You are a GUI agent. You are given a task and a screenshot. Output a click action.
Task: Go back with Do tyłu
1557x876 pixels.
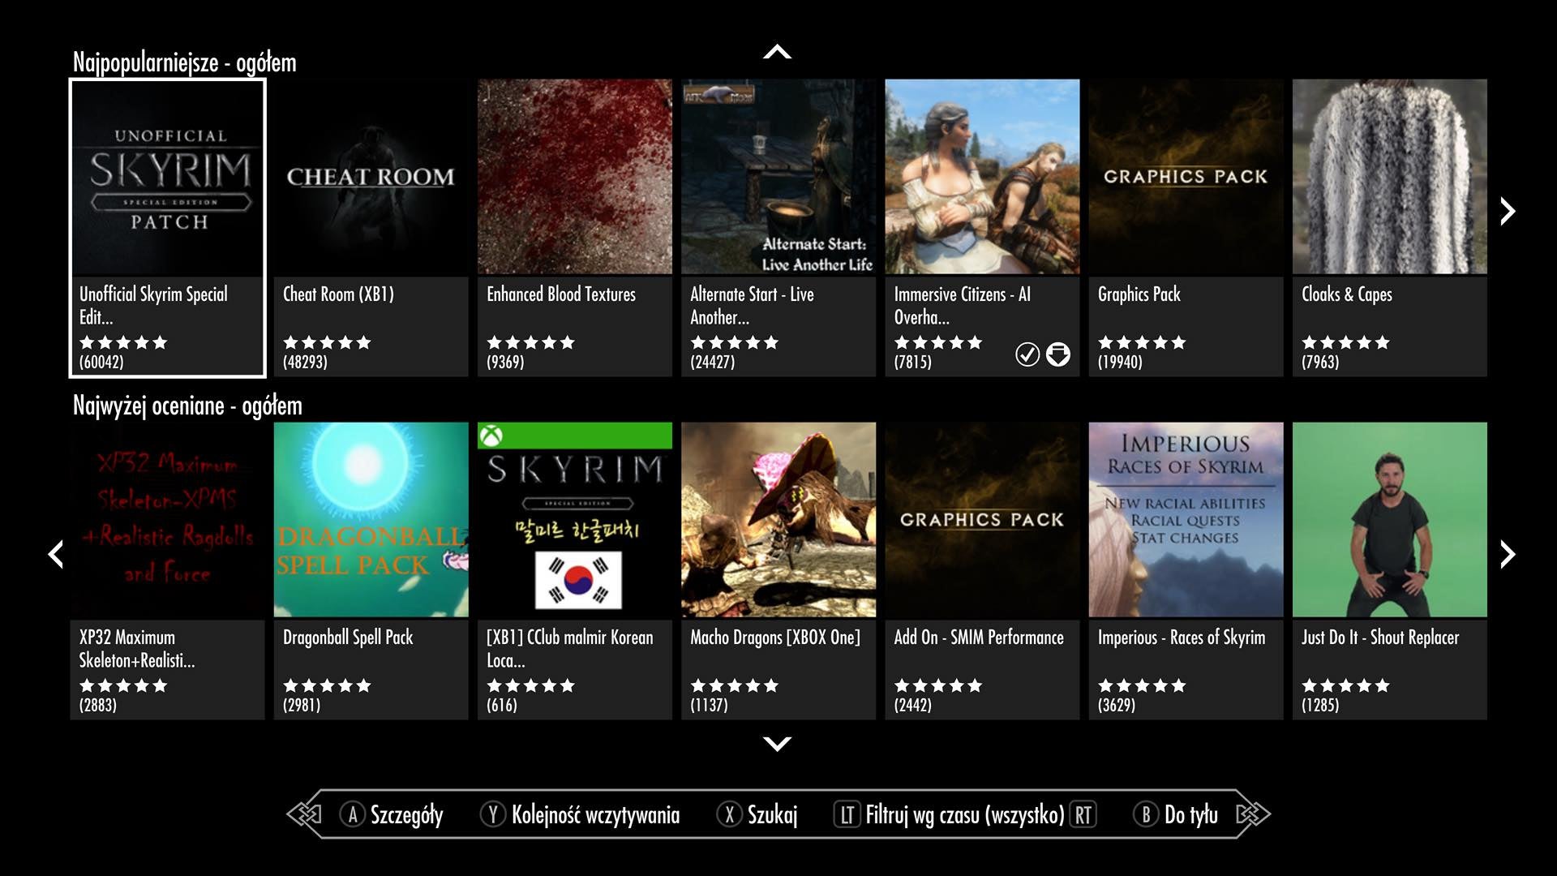[x=1191, y=814]
